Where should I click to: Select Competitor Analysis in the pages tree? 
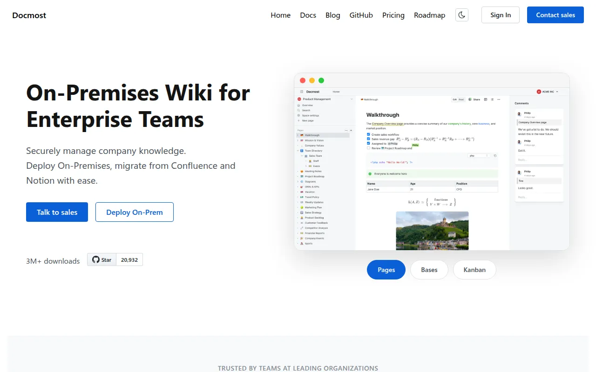[316, 228]
